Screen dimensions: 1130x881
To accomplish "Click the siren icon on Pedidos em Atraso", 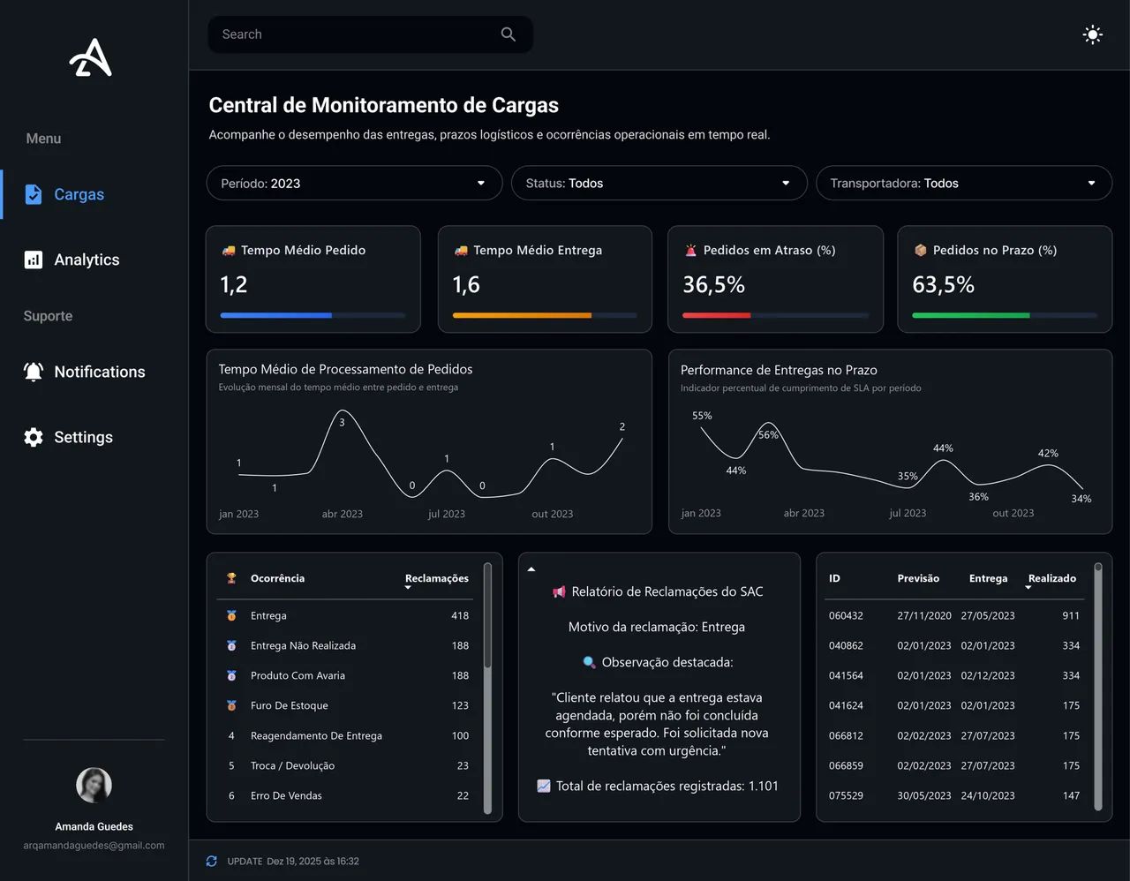I will [690, 250].
